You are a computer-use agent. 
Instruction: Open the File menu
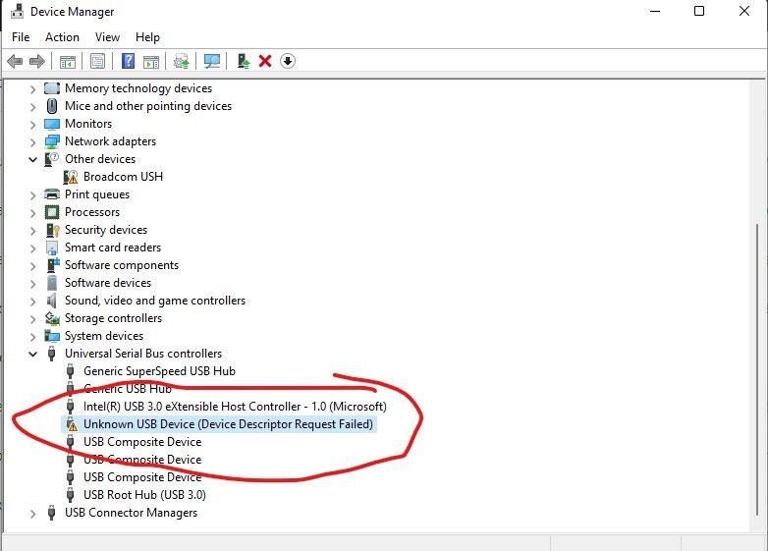[x=21, y=37]
